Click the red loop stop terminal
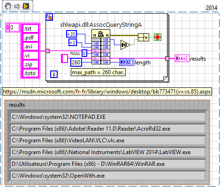The height and width of the screenshot is (187, 220). tap(158, 37)
